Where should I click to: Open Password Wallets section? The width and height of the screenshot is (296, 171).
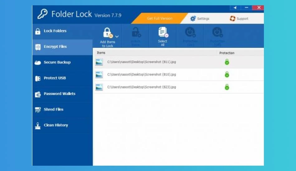click(63, 94)
